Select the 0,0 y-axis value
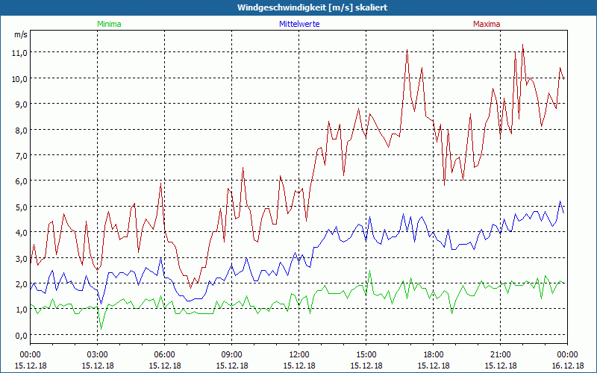Screen dimensions: 597x373 21,335
